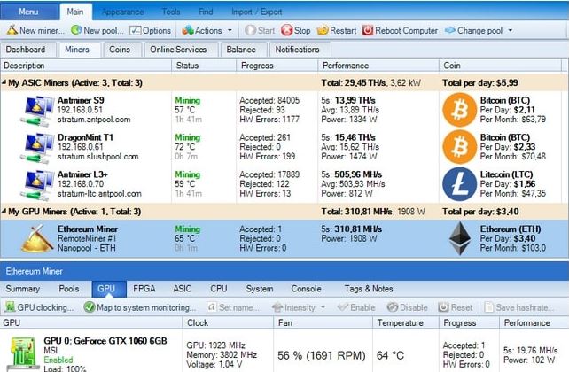The image size is (569, 372).
Task: Click the Set name icon
Action: pyautogui.click(x=212, y=307)
